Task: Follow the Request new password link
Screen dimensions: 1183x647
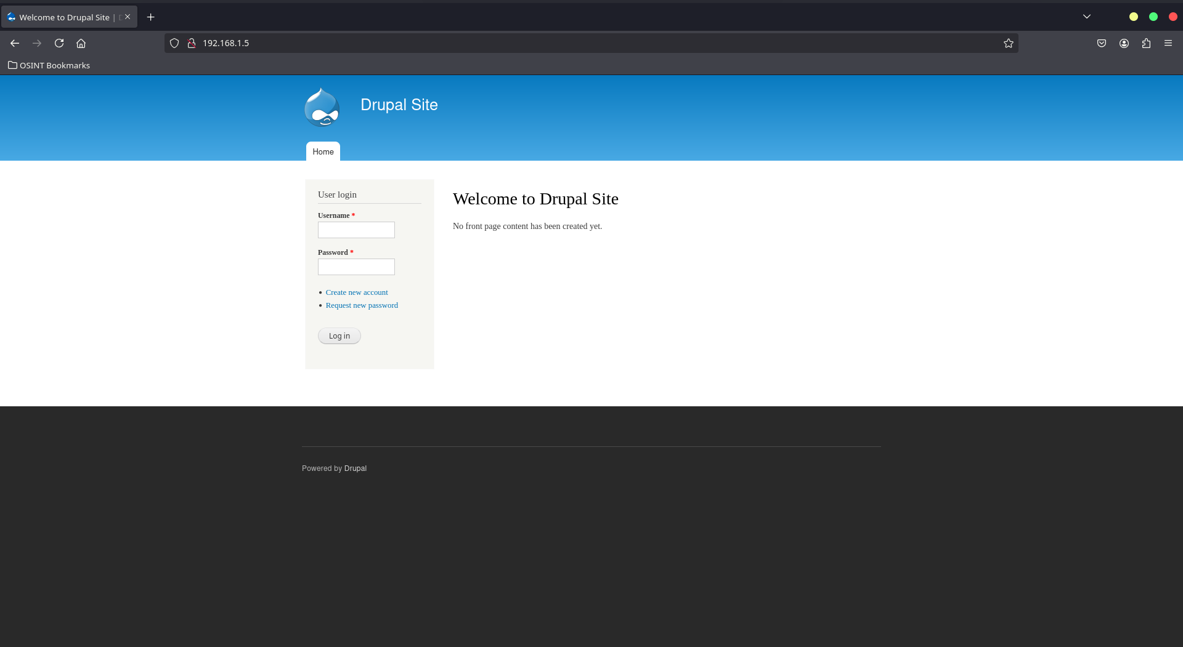Action: click(362, 305)
